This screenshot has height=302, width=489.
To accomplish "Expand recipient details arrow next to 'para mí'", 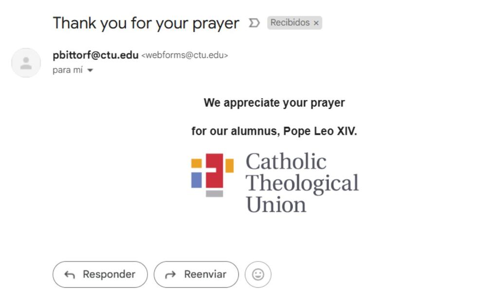I will pos(90,70).
